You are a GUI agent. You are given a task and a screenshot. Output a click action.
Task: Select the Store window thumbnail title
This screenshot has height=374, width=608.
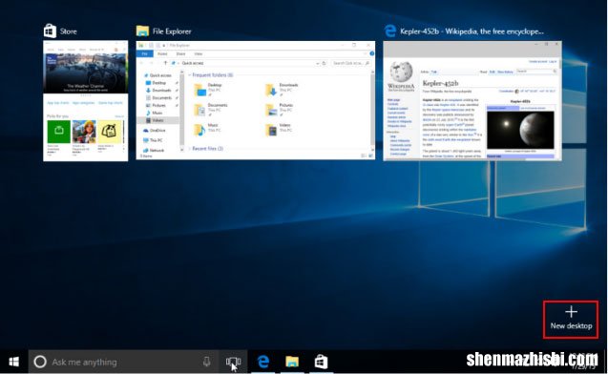pyautogui.click(x=69, y=31)
